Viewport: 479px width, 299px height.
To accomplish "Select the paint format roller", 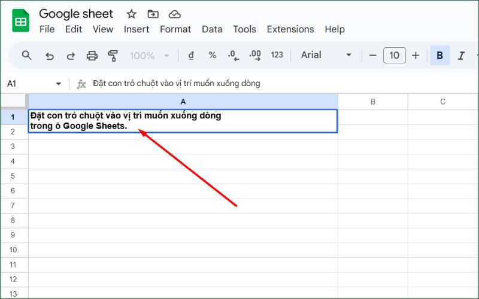I will tap(113, 56).
